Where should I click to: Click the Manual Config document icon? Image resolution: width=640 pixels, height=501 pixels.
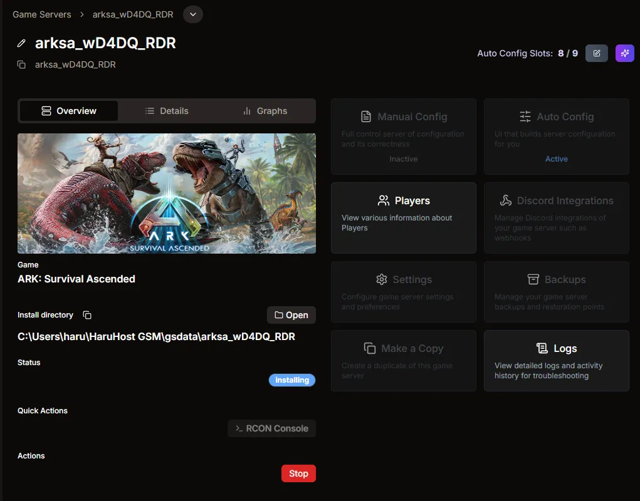[x=365, y=116]
